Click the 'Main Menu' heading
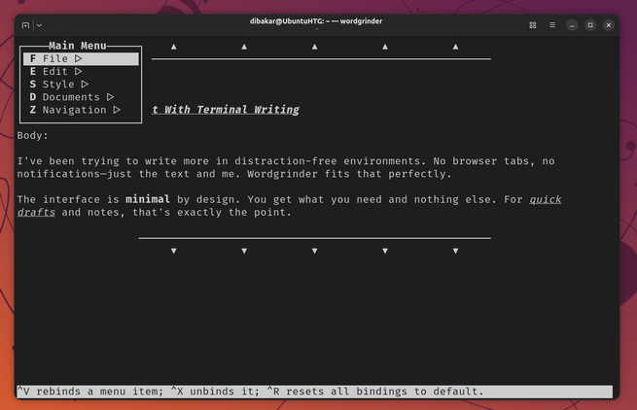Viewport: 637px width, 410px height. pos(78,46)
